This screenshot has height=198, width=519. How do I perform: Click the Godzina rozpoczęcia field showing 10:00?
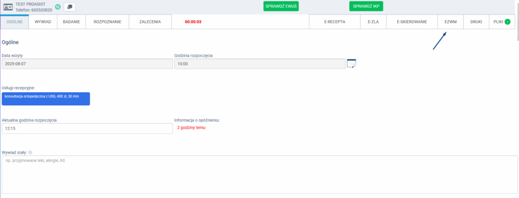[x=260, y=64]
